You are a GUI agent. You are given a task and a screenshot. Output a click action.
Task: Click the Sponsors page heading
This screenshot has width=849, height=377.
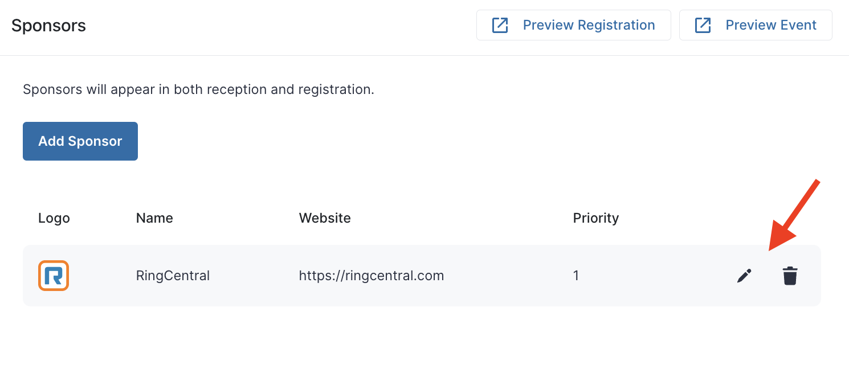pos(48,26)
